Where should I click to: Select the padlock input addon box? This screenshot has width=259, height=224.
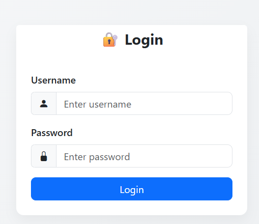coord(44,156)
